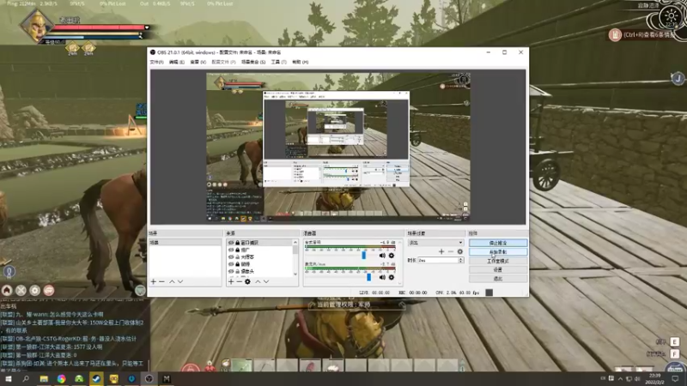Screen dimensions: 687x386
Task: Toggle visibility eye of fourth source row
Action: pyautogui.click(x=231, y=264)
